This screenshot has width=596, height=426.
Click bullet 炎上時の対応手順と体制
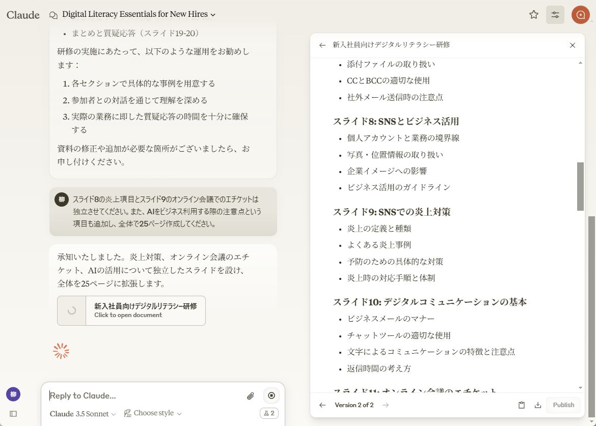pos(391,278)
